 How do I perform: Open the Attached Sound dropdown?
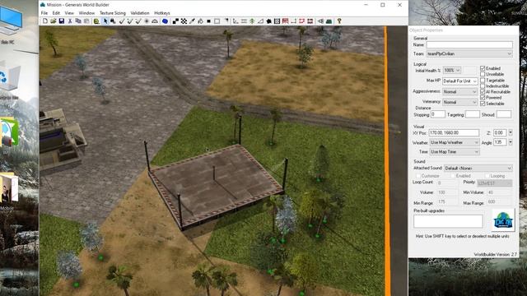pos(478,168)
